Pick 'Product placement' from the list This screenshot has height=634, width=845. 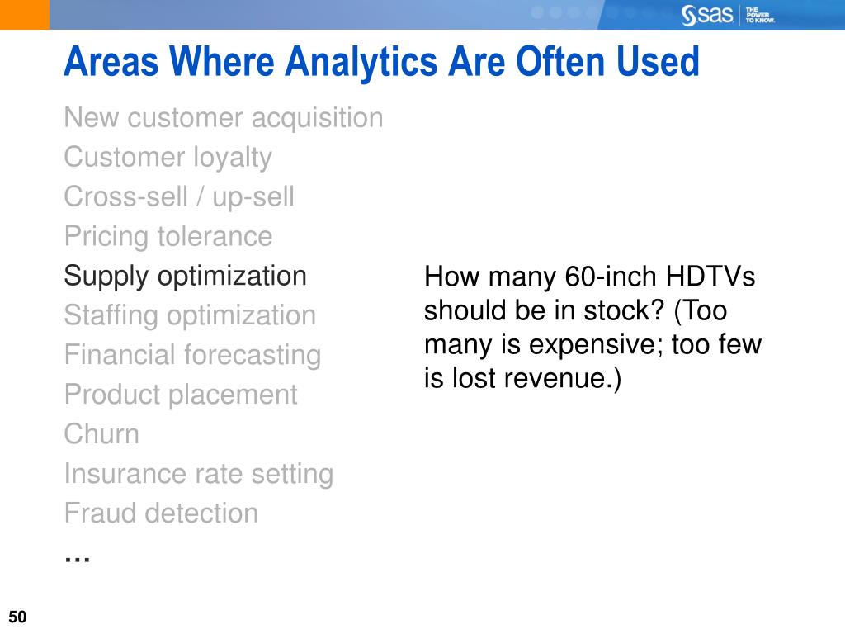(181, 395)
